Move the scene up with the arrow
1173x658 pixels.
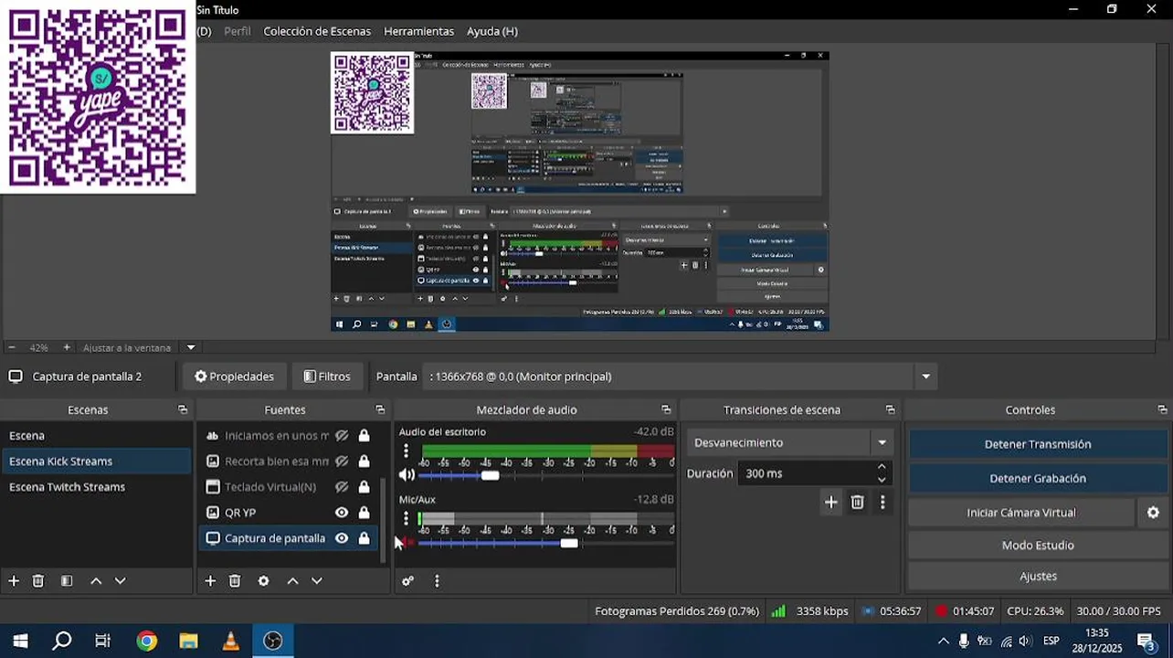pyautogui.click(x=96, y=580)
